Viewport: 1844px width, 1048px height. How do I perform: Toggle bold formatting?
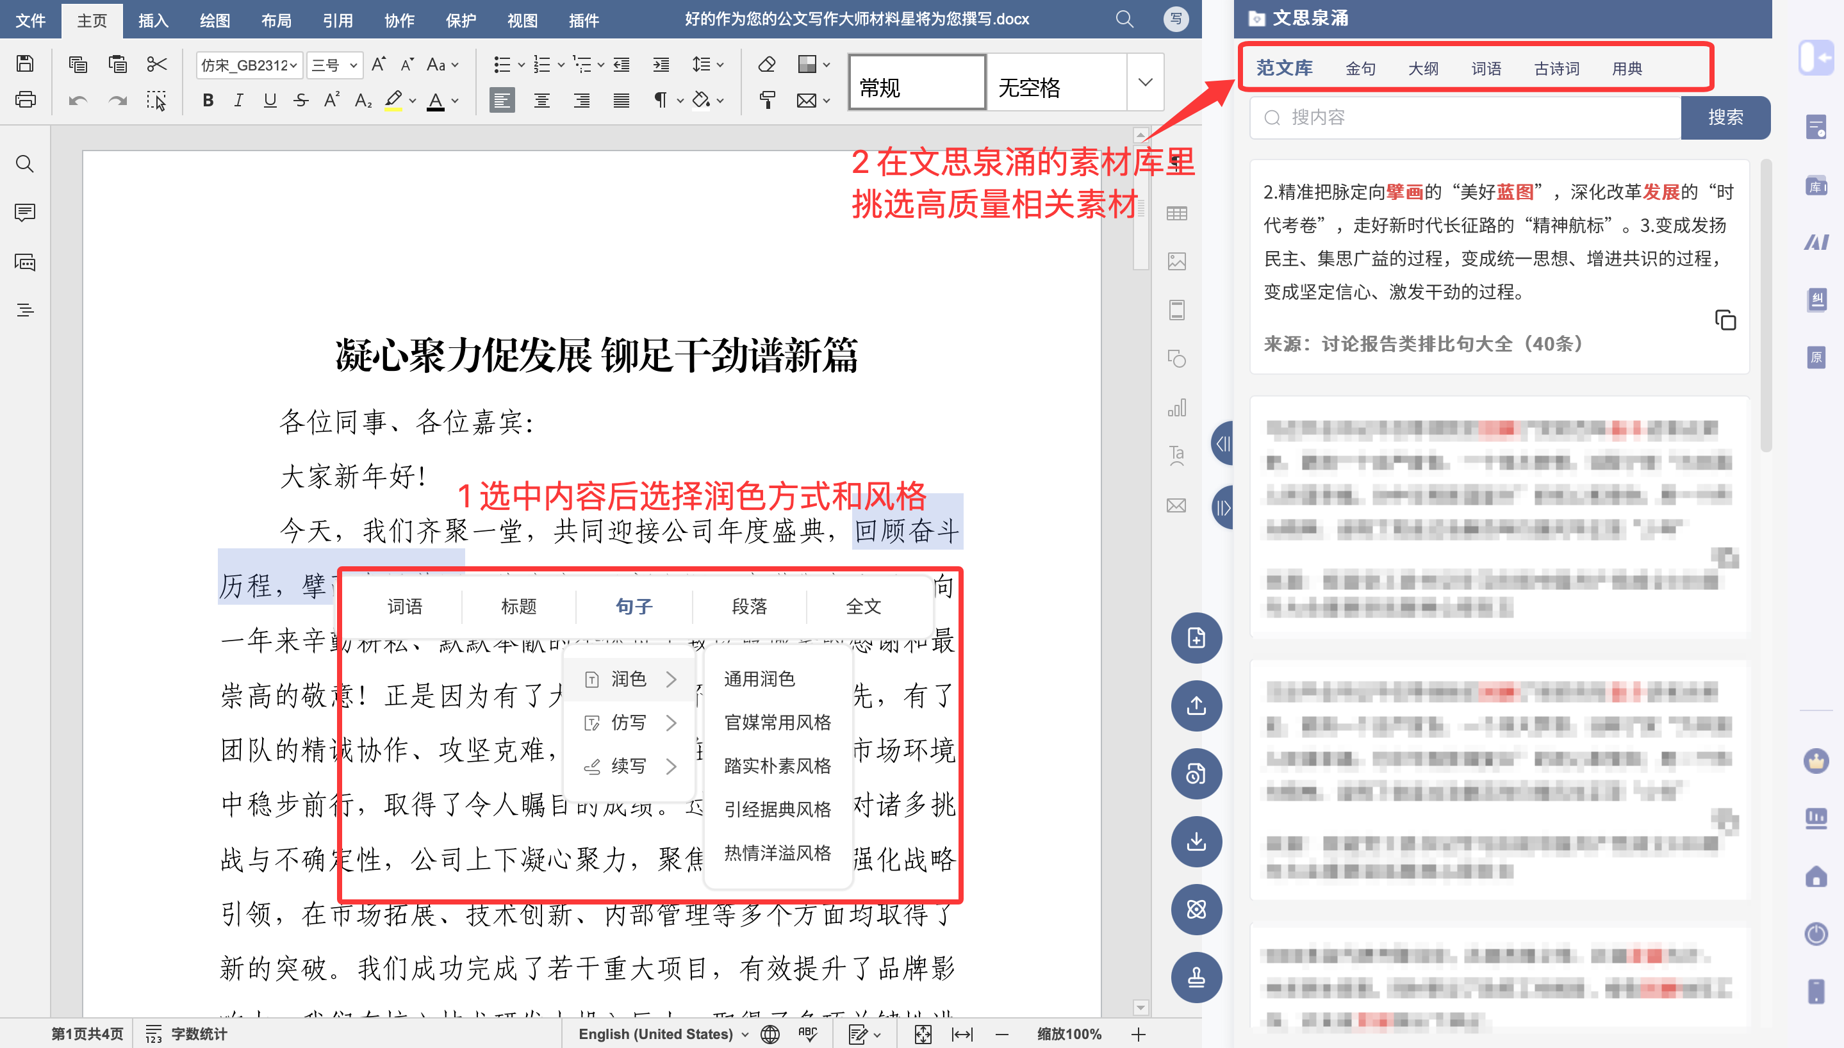point(208,100)
